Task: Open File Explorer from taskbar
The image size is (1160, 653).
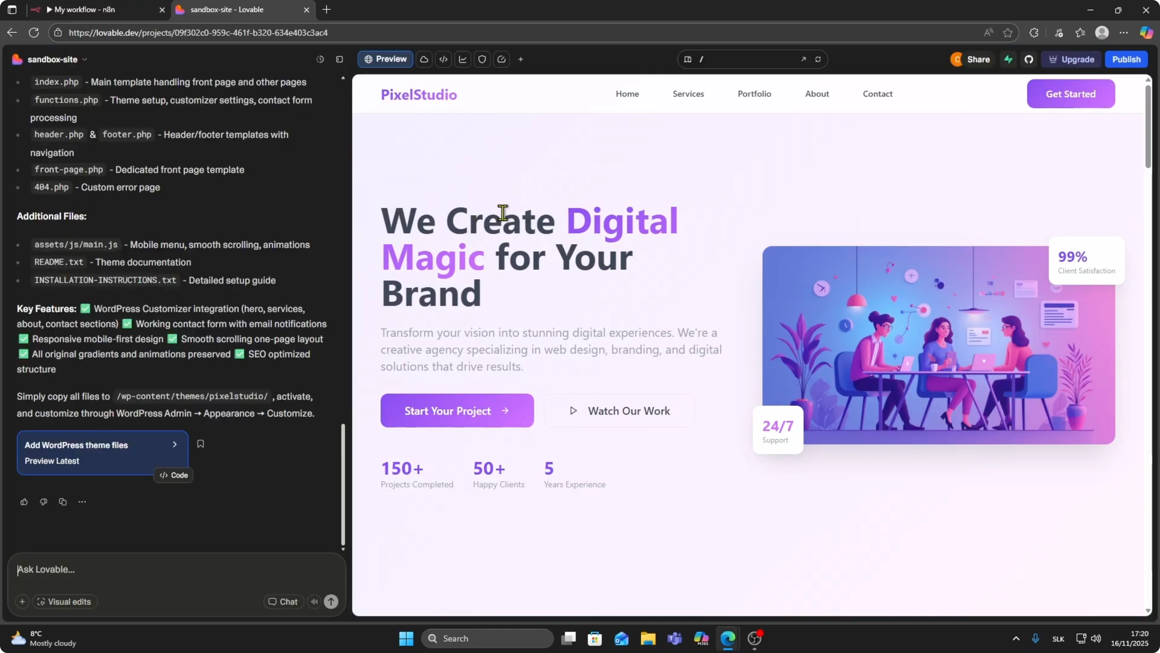Action: 648,638
